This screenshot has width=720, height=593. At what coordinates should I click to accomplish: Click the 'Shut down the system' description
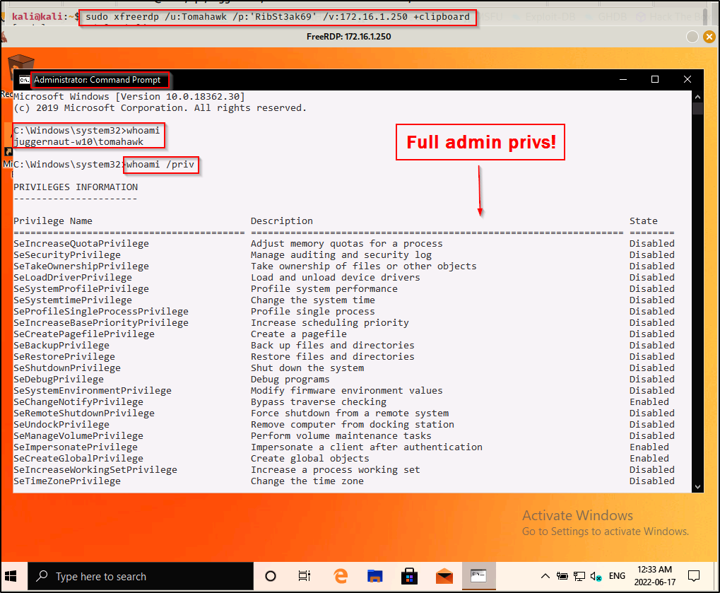click(307, 368)
